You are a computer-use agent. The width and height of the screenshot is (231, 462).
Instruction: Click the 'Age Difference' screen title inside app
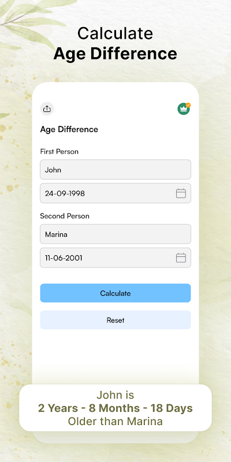tap(69, 129)
